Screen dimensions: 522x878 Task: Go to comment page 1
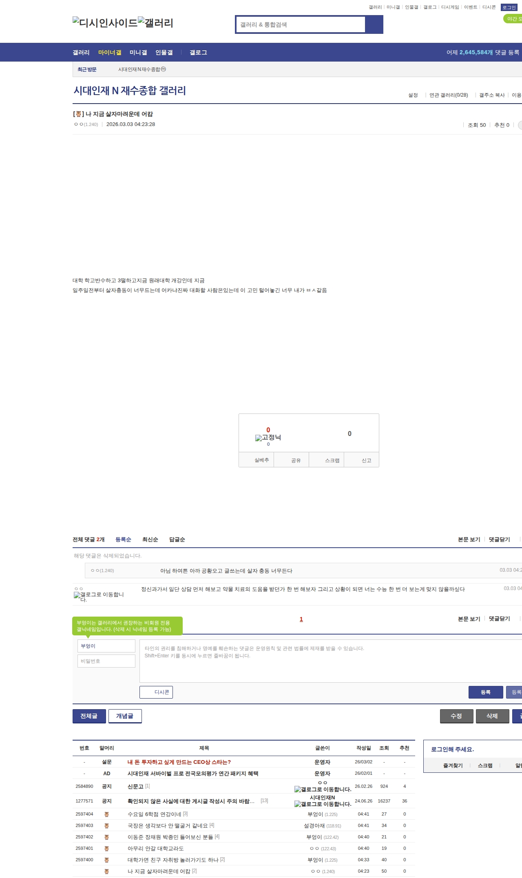301,619
